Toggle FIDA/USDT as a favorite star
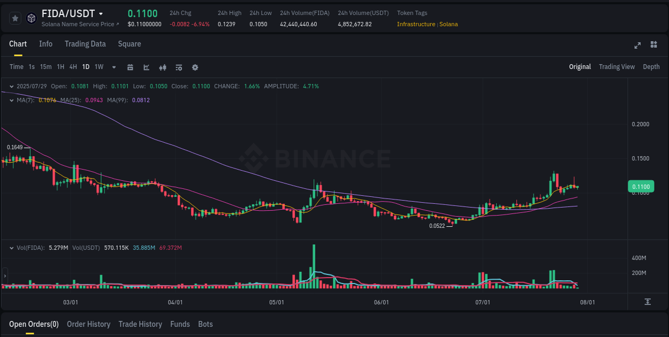This screenshot has width=669, height=337. pyautogui.click(x=15, y=18)
